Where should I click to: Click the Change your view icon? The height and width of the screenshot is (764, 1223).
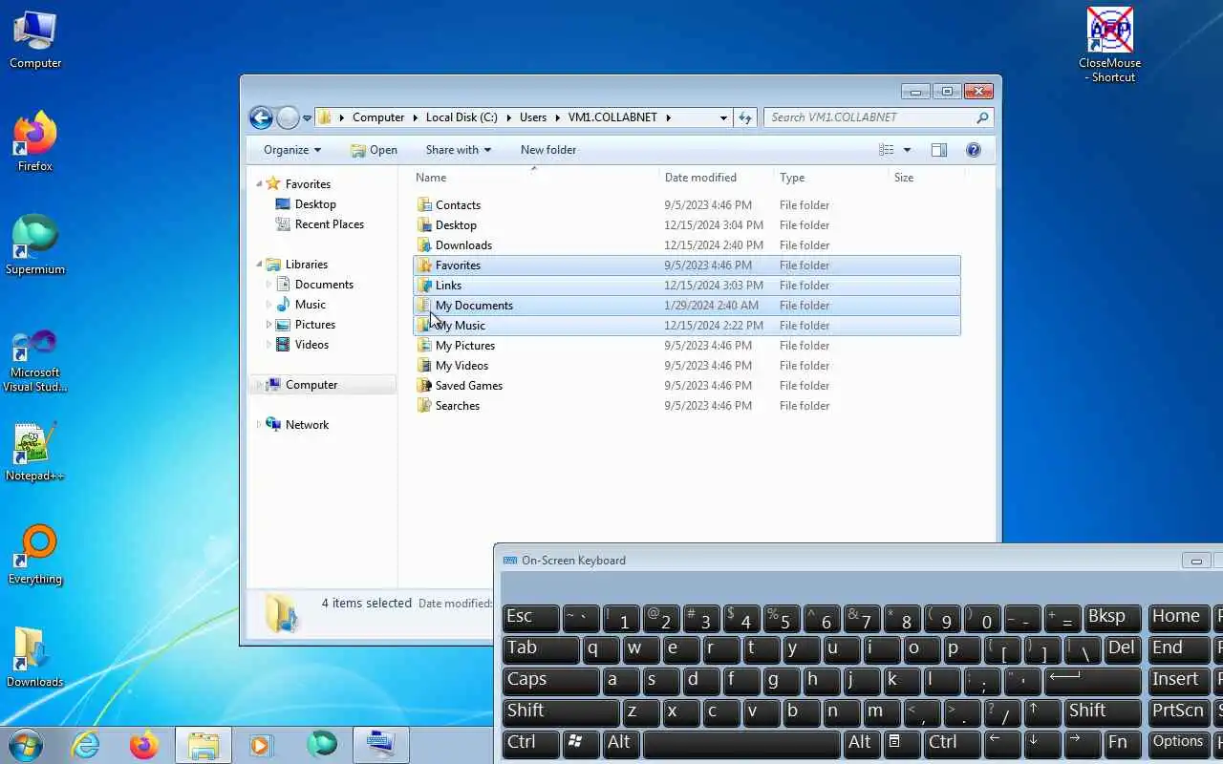click(x=886, y=150)
